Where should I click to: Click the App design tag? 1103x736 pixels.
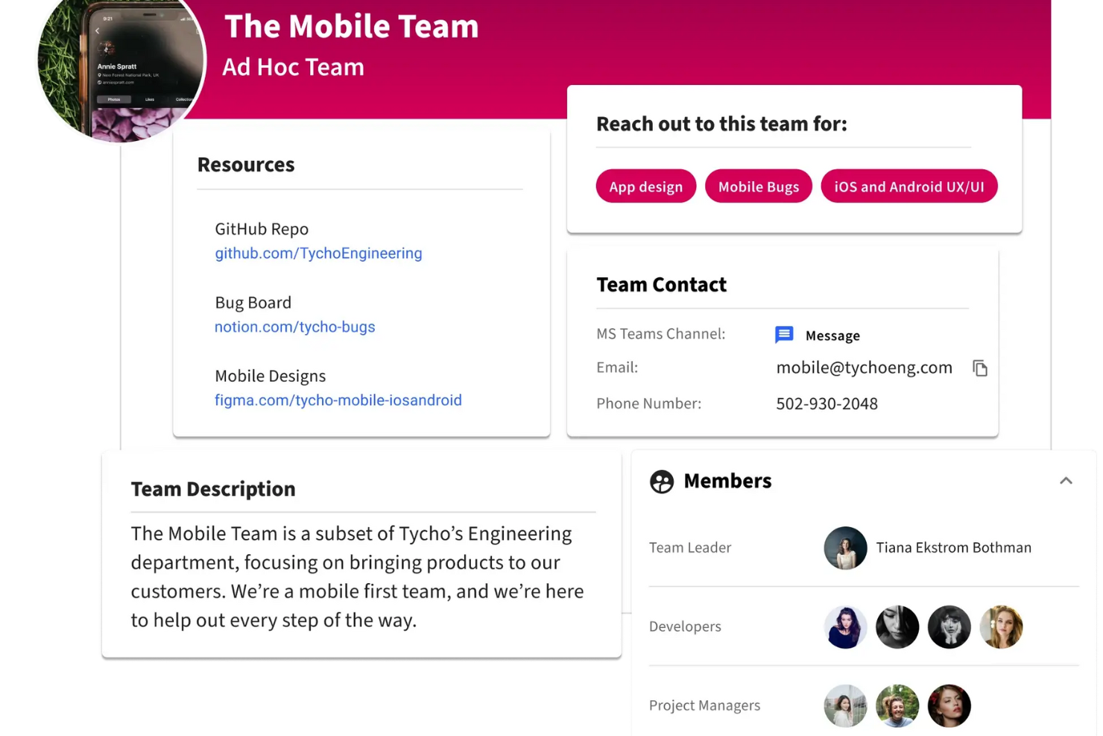(x=646, y=186)
